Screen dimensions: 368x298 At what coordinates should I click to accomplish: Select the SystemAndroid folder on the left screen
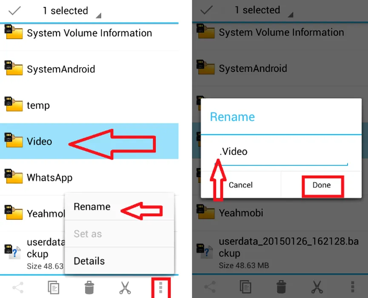(x=61, y=69)
